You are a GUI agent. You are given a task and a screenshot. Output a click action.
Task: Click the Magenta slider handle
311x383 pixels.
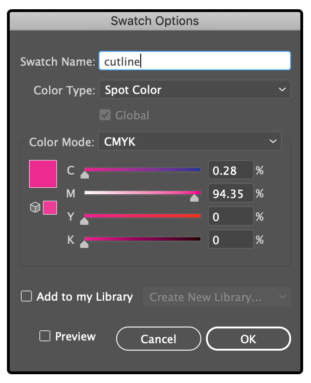click(194, 198)
